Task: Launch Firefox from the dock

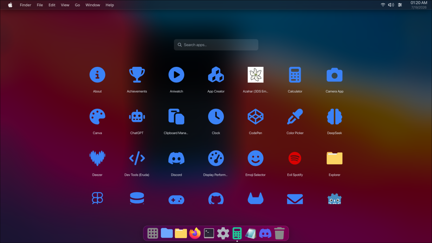Action: point(195,233)
